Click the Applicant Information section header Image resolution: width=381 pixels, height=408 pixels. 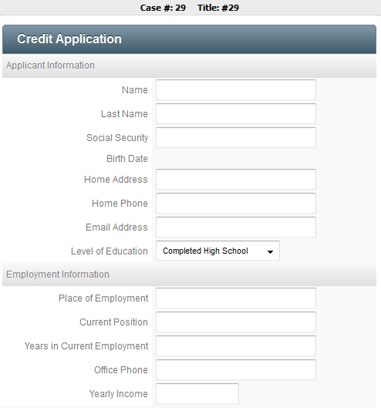[189, 66]
